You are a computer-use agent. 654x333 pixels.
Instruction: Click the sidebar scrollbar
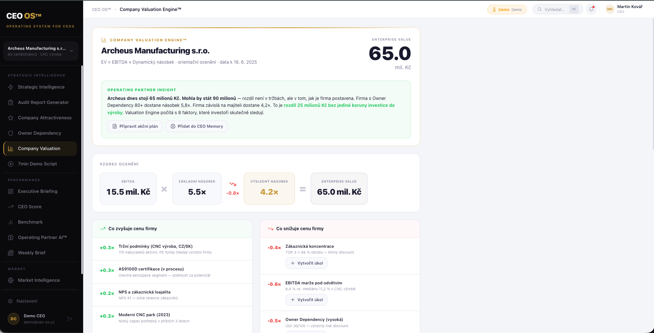click(x=82, y=169)
